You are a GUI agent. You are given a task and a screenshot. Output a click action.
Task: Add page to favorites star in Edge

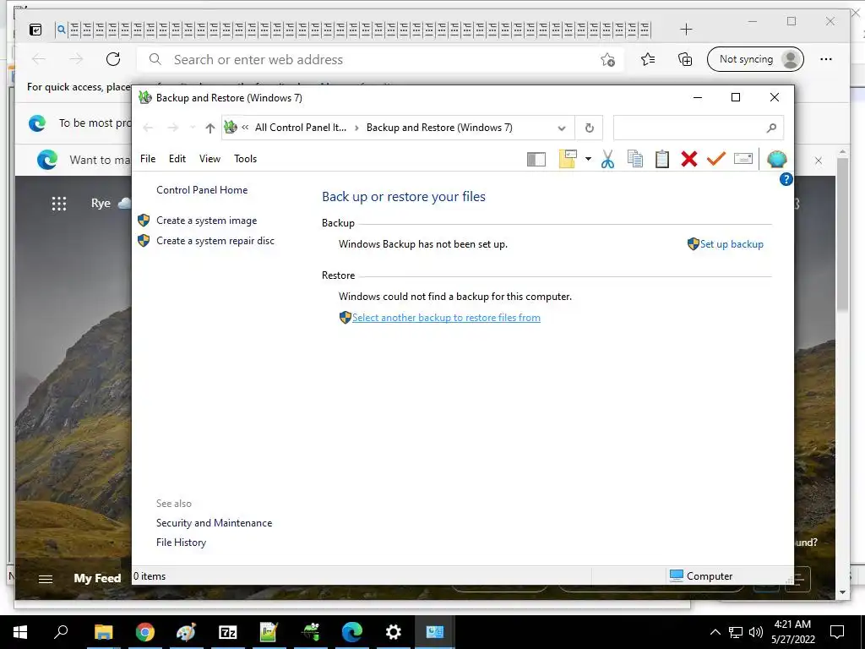(608, 60)
